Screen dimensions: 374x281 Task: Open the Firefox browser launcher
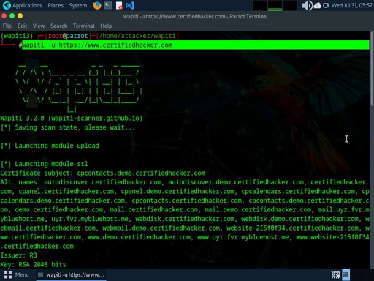(97, 5)
